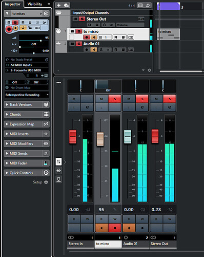Open the Inspector Setup gear icon
The height and width of the screenshot is (257, 204).
tap(46, 182)
